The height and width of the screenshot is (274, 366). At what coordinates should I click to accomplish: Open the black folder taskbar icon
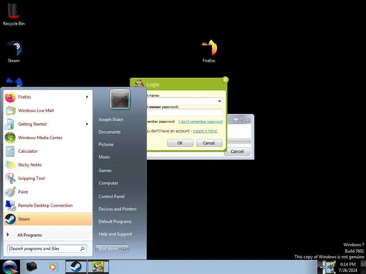click(x=32, y=267)
